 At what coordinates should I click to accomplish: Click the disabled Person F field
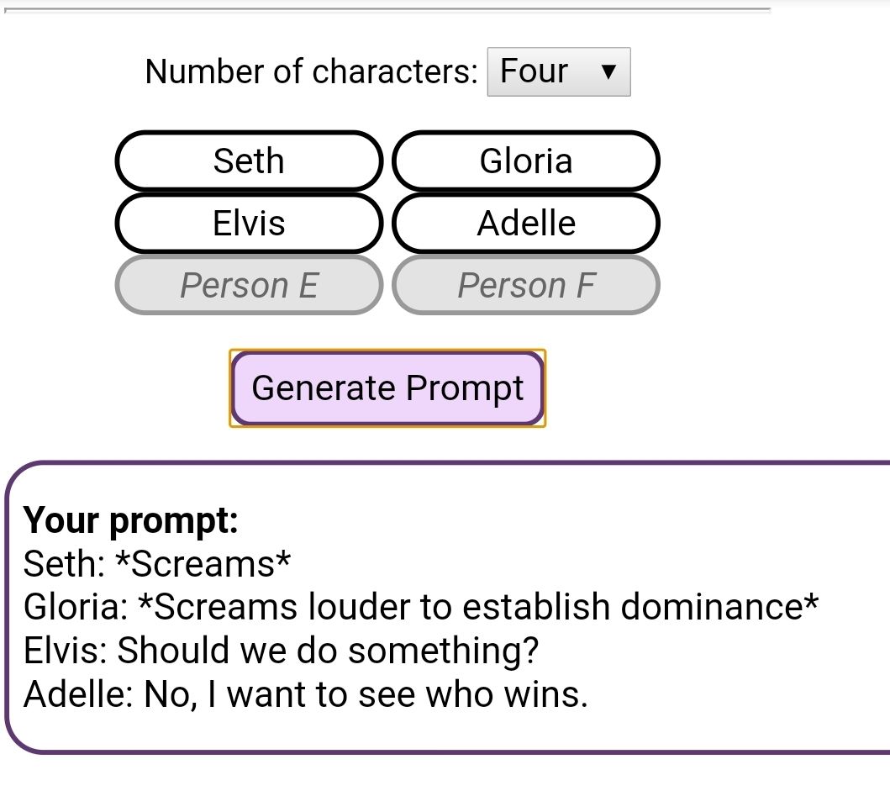click(526, 286)
